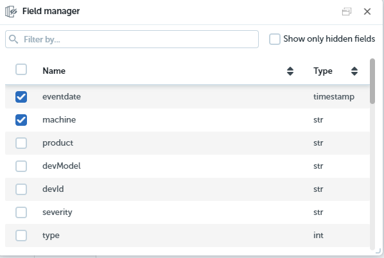Click the magnifier icon in filter box
The image size is (384, 258).
coord(13,39)
